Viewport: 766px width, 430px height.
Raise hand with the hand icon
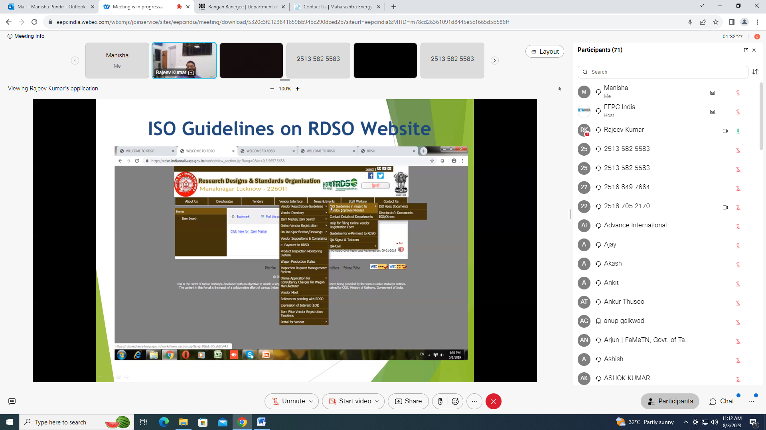(440, 401)
